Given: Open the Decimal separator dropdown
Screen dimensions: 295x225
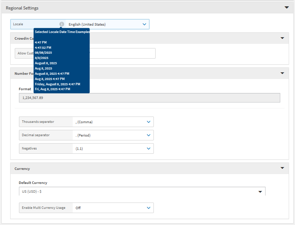Looking at the screenshot, I should tap(149, 135).
